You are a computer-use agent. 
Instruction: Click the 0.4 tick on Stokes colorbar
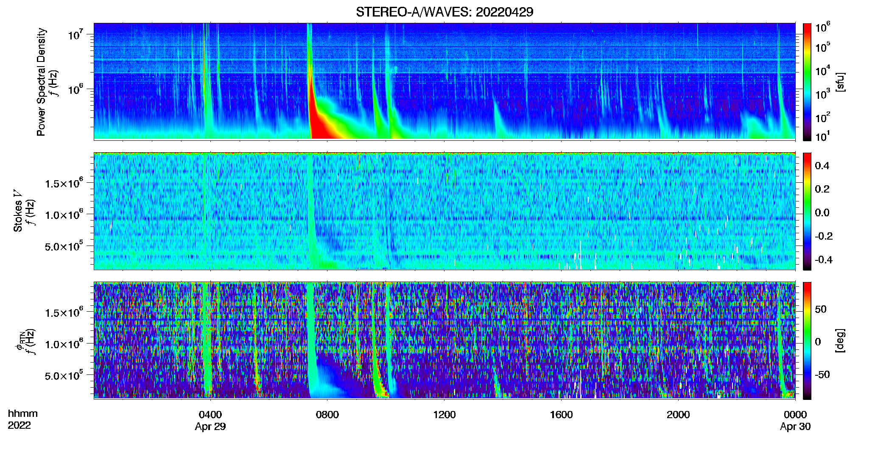point(822,166)
